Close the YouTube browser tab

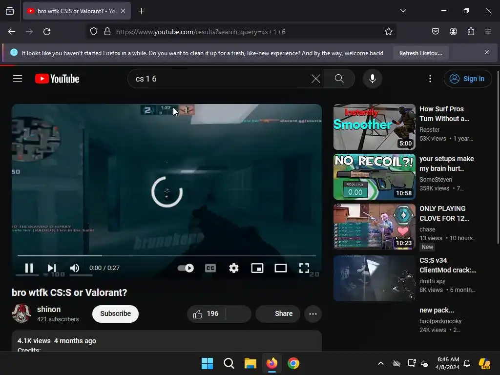[x=123, y=11]
